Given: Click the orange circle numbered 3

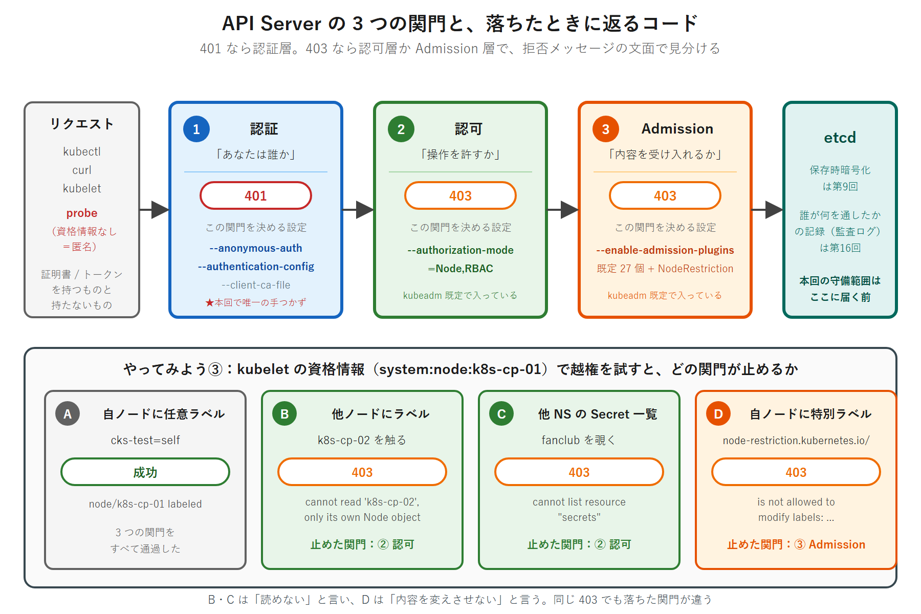Looking at the screenshot, I should point(606,129).
